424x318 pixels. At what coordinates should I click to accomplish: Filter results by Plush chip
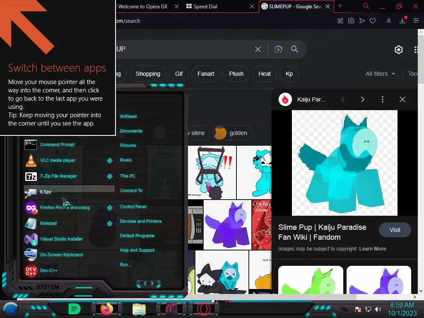click(236, 74)
